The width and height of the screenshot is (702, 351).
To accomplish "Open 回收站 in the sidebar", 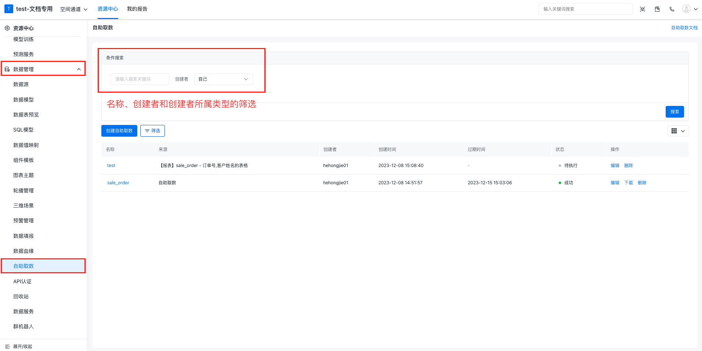I will click(21, 296).
